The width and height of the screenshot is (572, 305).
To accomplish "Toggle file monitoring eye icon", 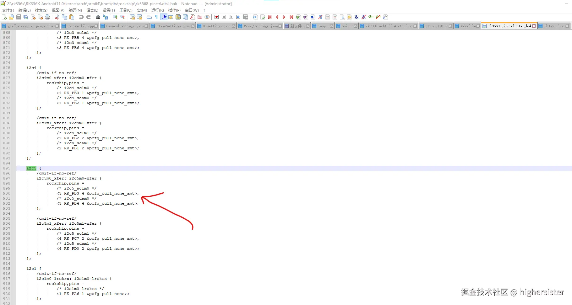I will click(207, 17).
